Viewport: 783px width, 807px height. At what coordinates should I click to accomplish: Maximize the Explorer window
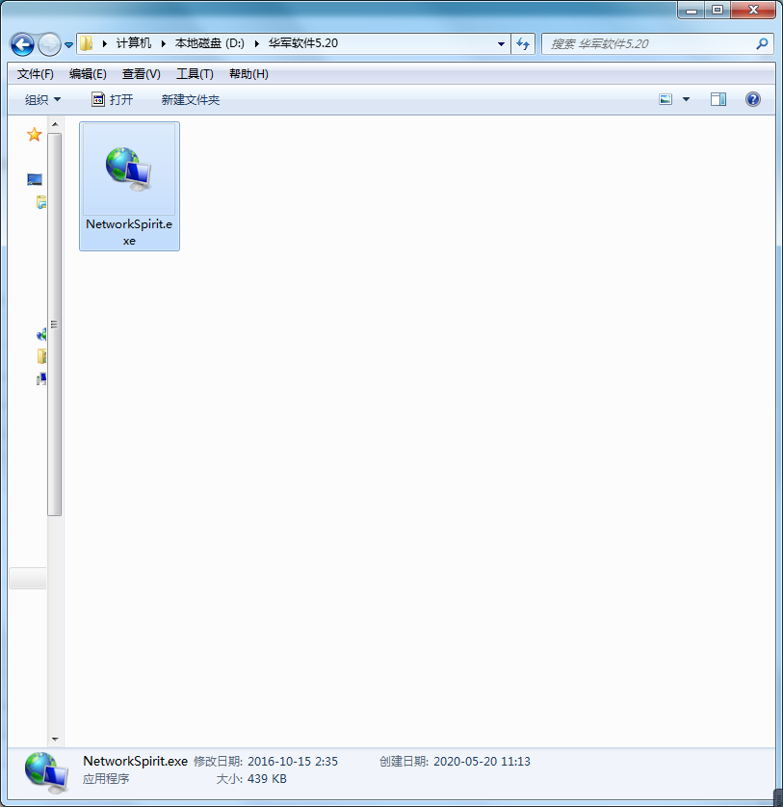point(718,10)
